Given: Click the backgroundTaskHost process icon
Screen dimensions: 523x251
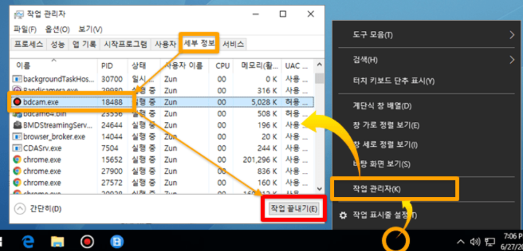Looking at the screenshot, I should point(16,79).
